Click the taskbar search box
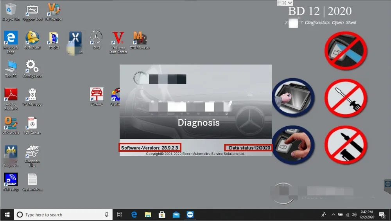The width and height of the screenshot is (391, 221). click(63, 215)
